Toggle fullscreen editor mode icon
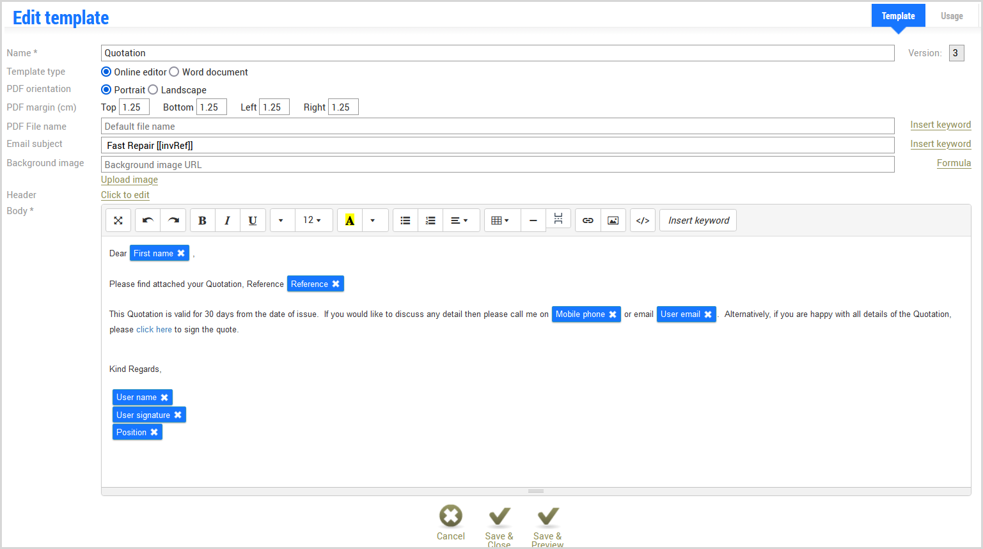Viewport: 983px width, 549px height. tap(118, 220)
